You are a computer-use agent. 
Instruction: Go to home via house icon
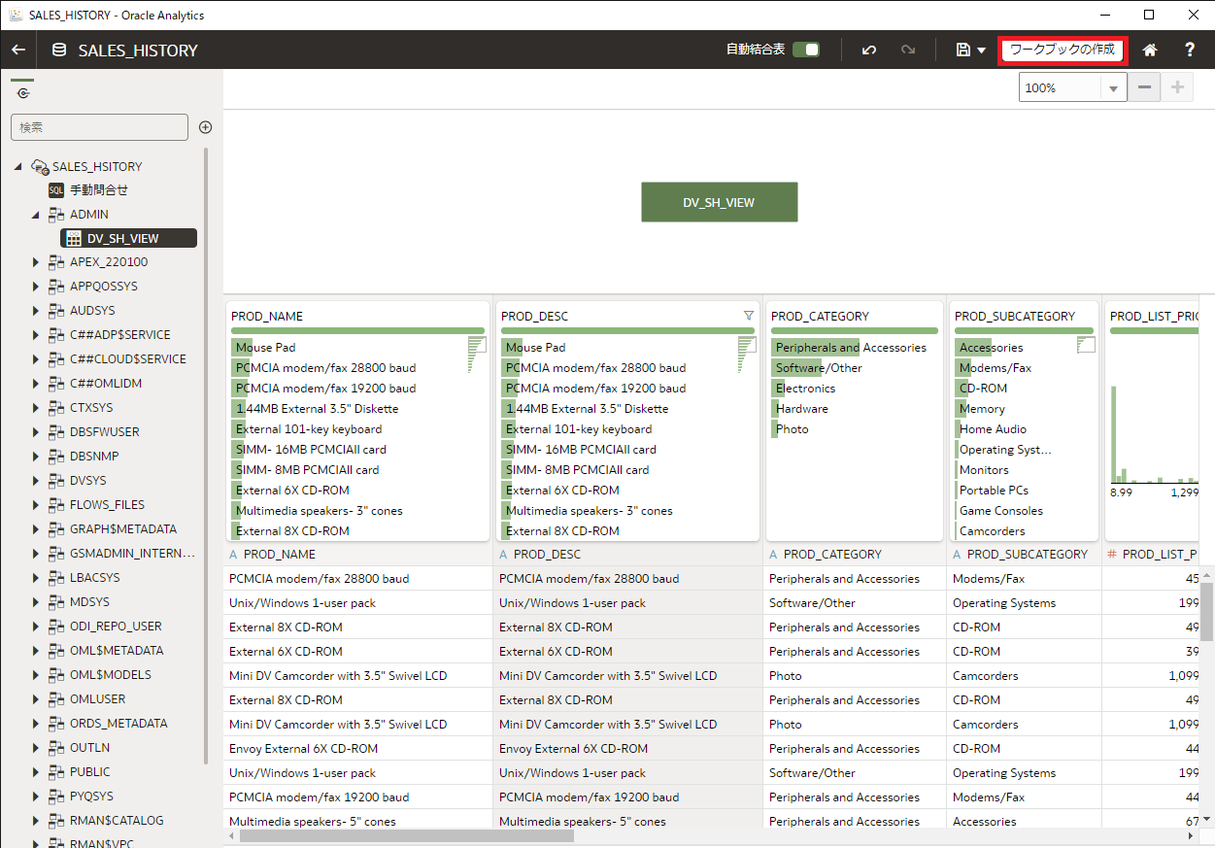pyautogui.click(x=1150, y=50)
